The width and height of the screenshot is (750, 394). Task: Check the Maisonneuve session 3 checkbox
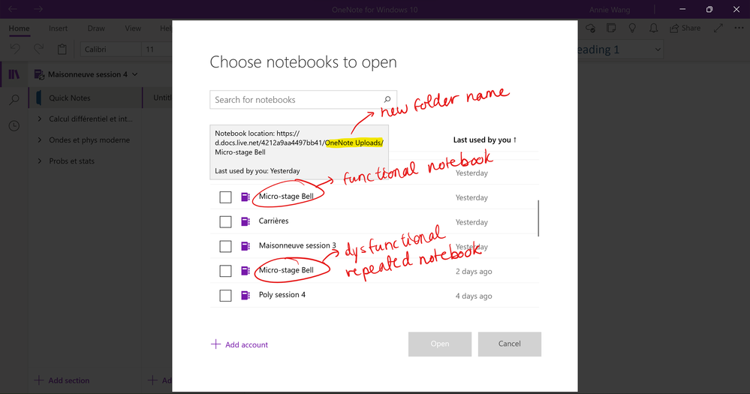[x=225, y=246]
